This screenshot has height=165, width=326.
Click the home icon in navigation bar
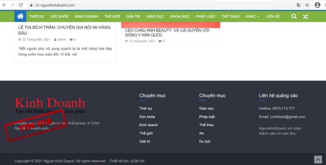click(20, 16)
